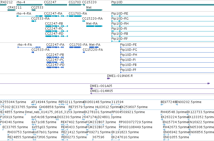Select EST RH30753.5prime

[9, 135]
